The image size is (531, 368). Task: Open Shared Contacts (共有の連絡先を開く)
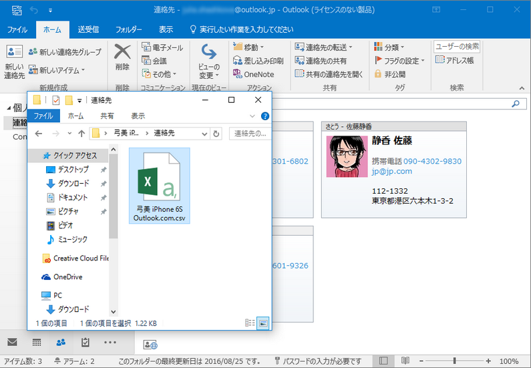(x=329, y=74)
